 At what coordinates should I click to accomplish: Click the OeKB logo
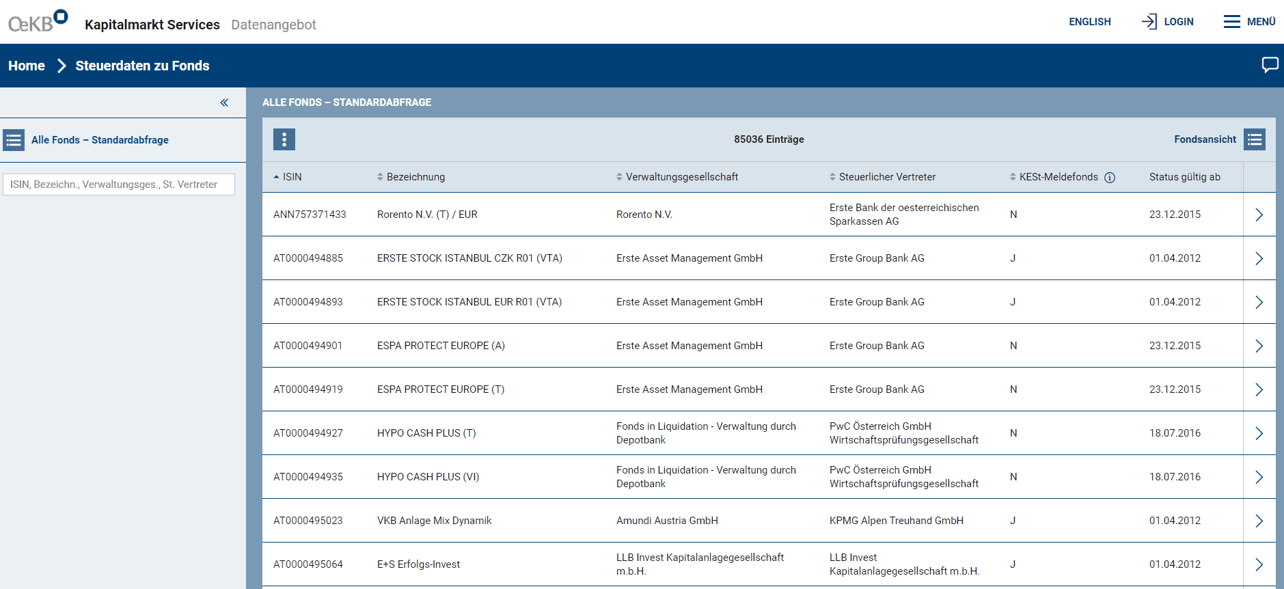coord(38,21)
